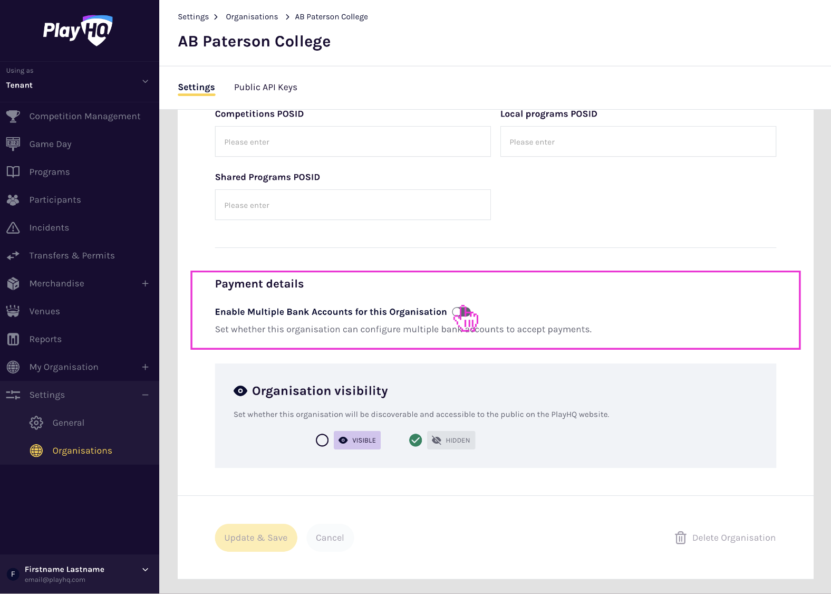Click the General settings gear icon
Viewport: 831px width, 594px height.
point(36,423)
